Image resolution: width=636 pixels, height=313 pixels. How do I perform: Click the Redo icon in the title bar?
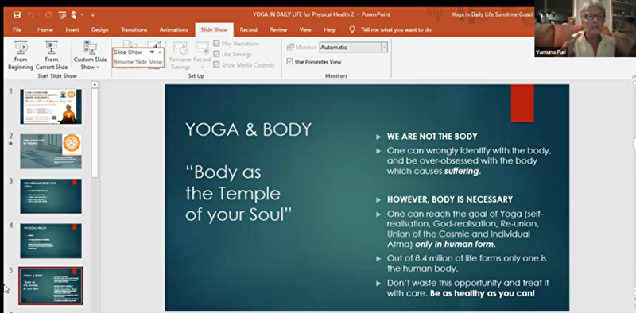[48, 15]
